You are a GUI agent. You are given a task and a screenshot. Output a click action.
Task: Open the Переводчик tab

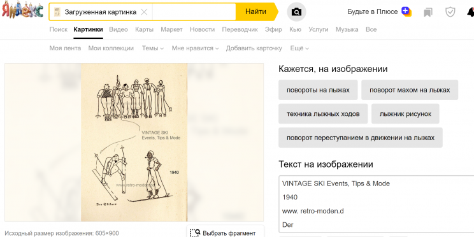pos(240,29)
